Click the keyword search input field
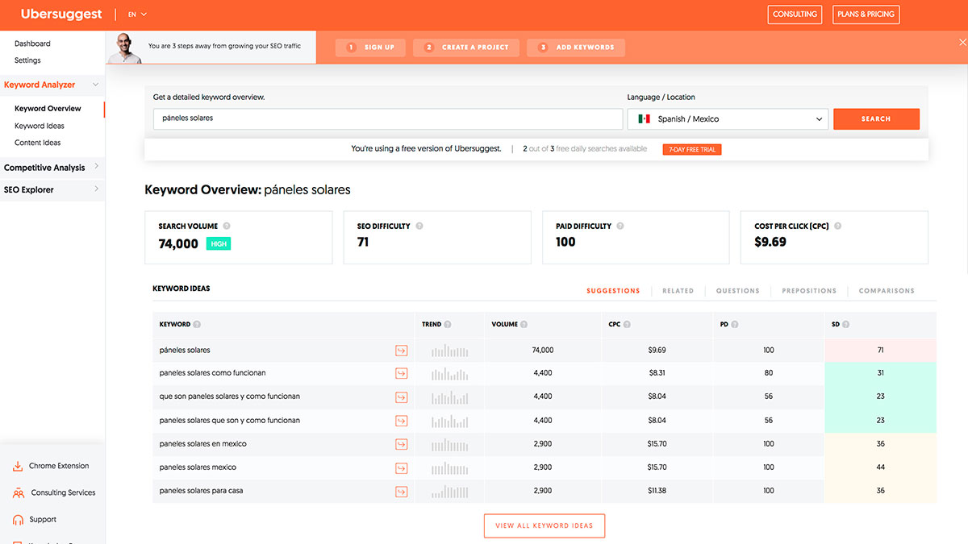Screen dimensions: 968x544 387,118
